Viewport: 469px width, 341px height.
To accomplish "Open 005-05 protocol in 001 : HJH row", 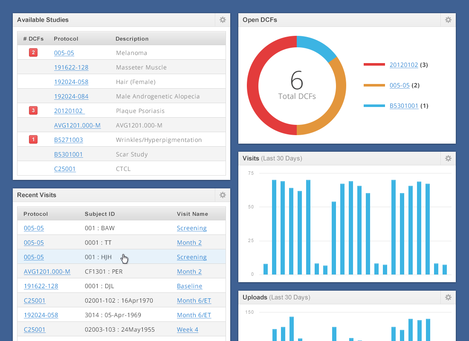I will pyautogui.click(x=34, y=257).
